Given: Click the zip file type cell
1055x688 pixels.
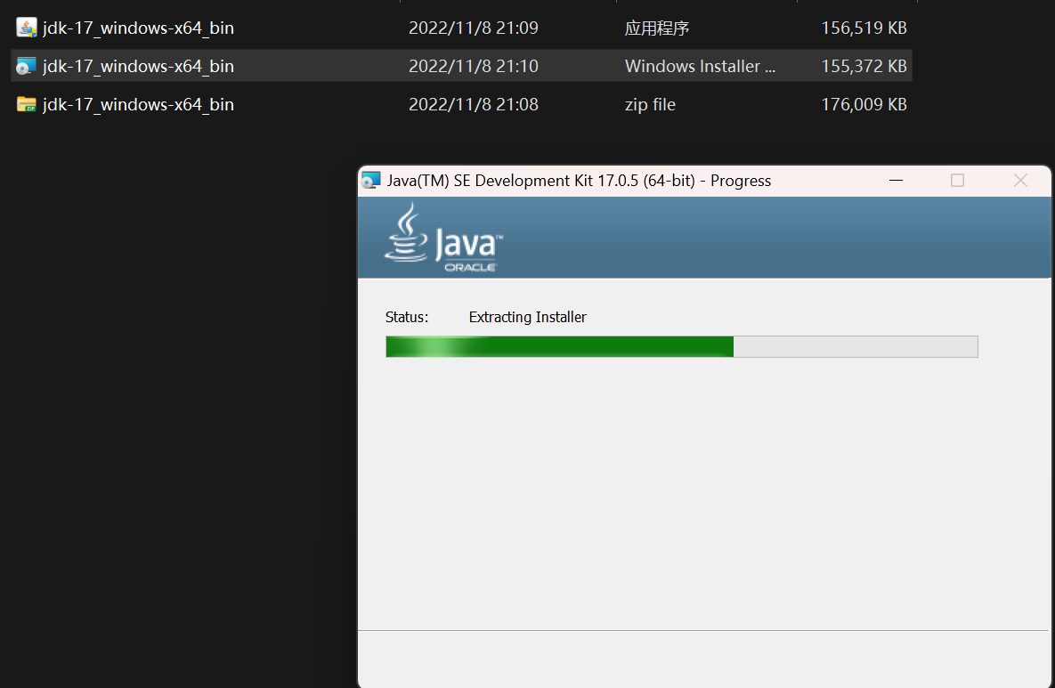Looking at the screenshot, I should (x=650, y=104).
